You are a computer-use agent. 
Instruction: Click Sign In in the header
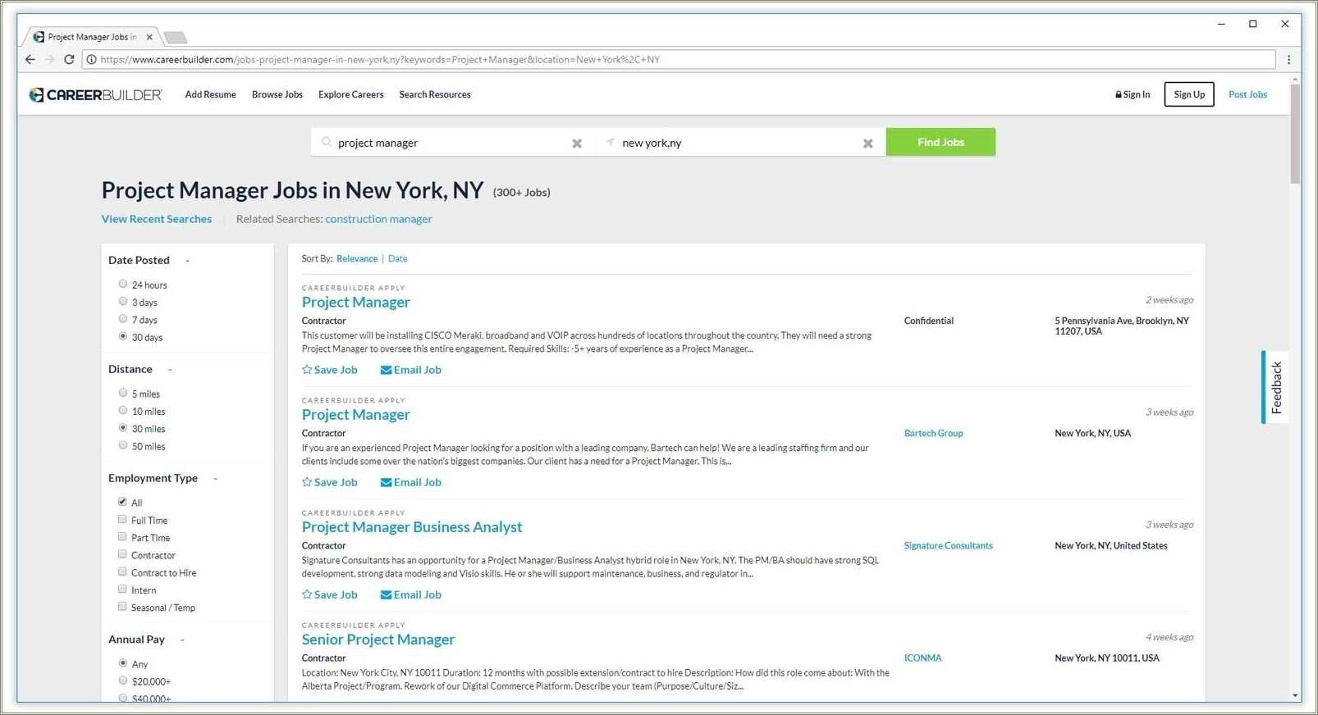(x=1133, y=94)
